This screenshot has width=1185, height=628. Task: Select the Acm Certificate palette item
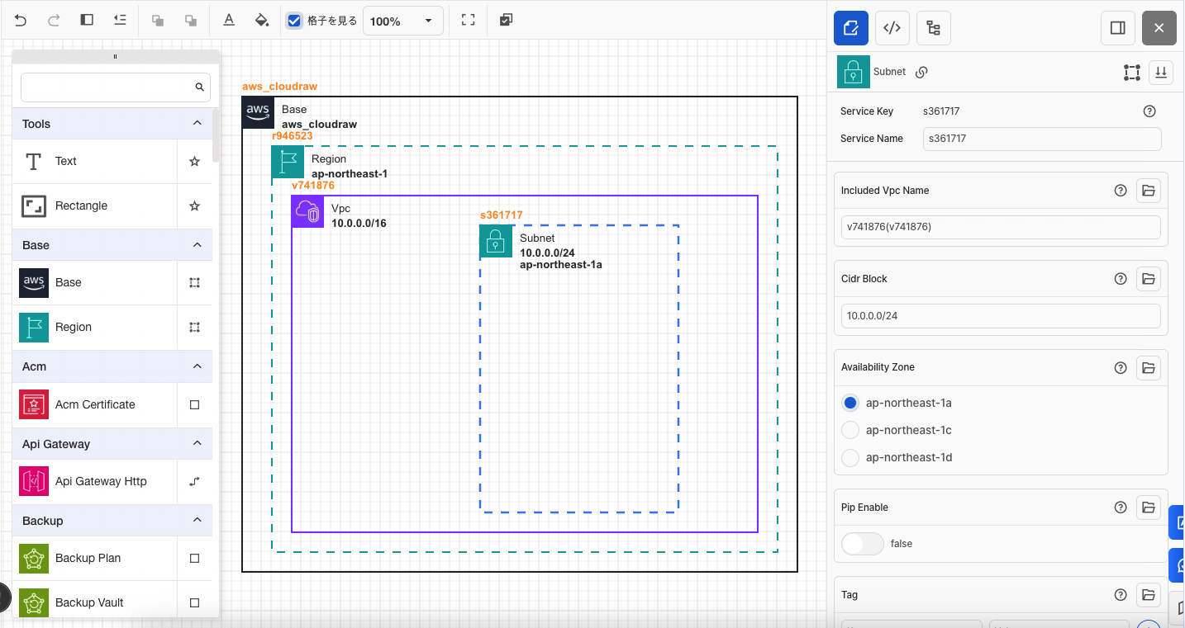pos(95,404)
